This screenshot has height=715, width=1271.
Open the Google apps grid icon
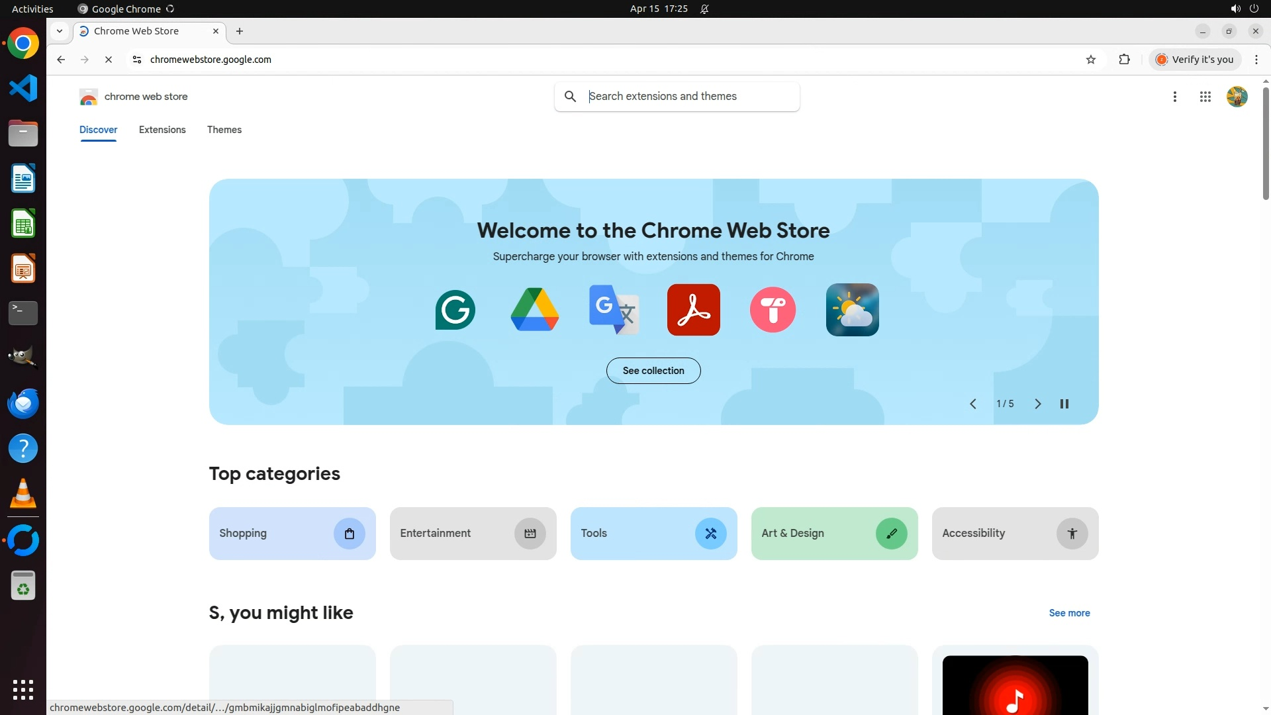pos(1205,97)
